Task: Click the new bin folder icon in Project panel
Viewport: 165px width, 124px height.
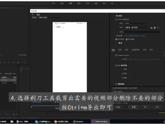Action: [x=14, y=114]
